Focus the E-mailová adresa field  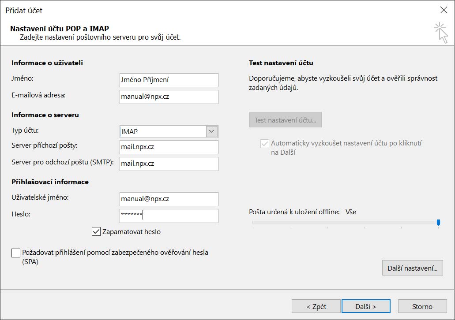click(169, 97)
